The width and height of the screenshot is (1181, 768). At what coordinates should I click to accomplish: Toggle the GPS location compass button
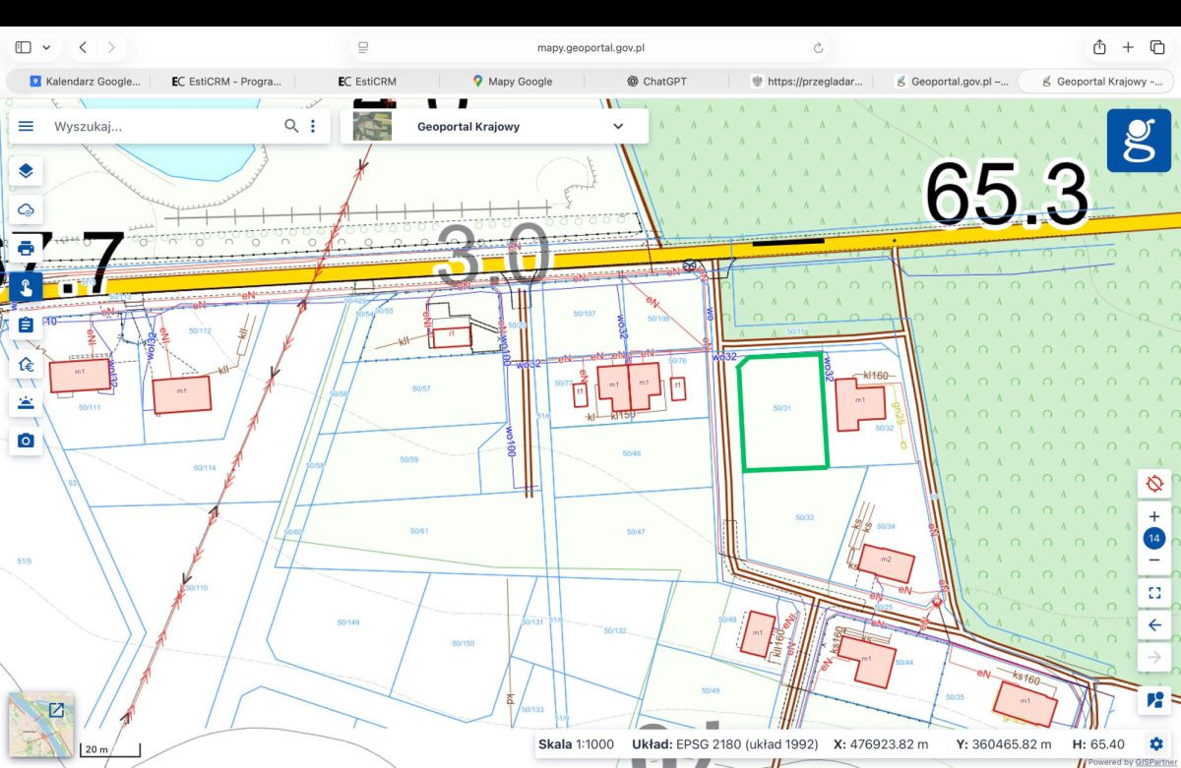[1154, 484]
